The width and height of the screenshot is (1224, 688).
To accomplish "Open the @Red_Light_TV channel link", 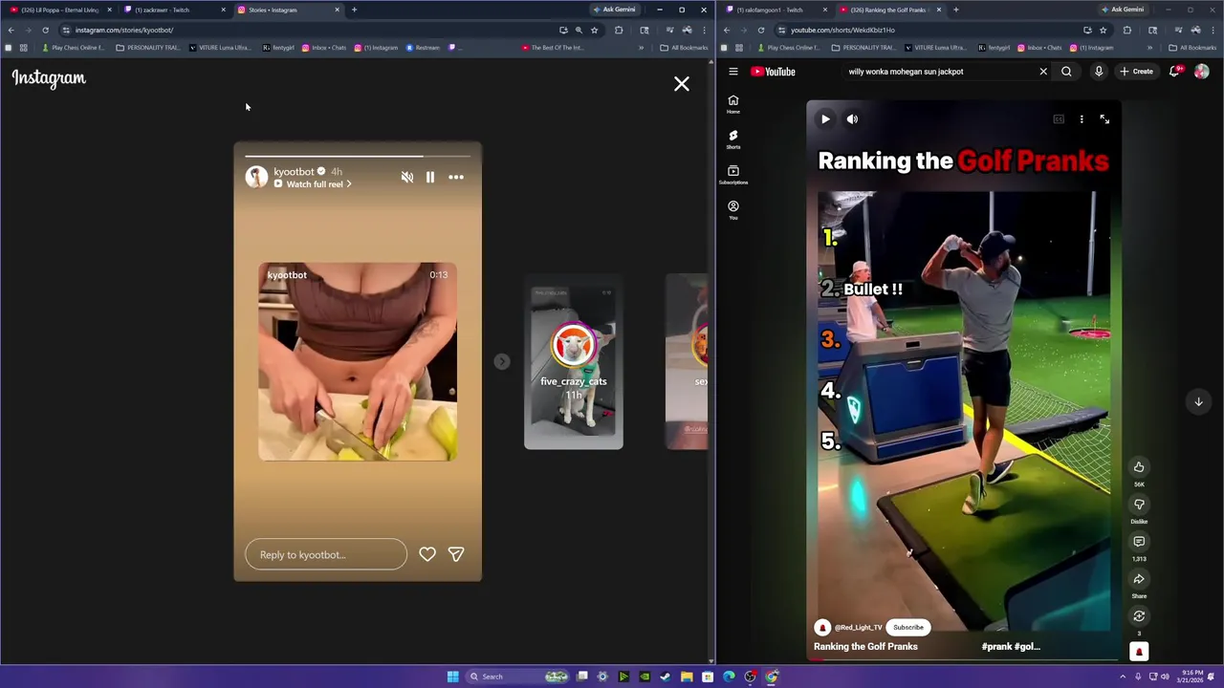I will [859, 628].
